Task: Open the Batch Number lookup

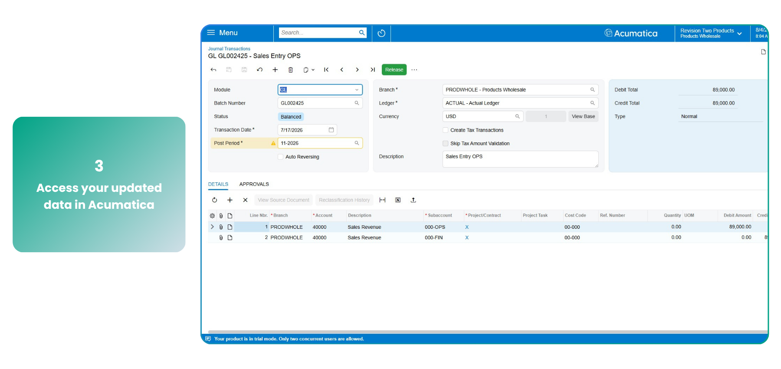Action: (x=357, y=103)
